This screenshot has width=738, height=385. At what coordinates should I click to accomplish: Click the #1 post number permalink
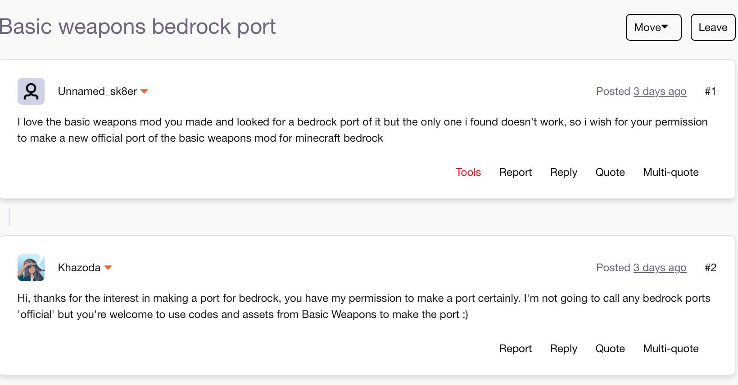click(x=710, y=91)
